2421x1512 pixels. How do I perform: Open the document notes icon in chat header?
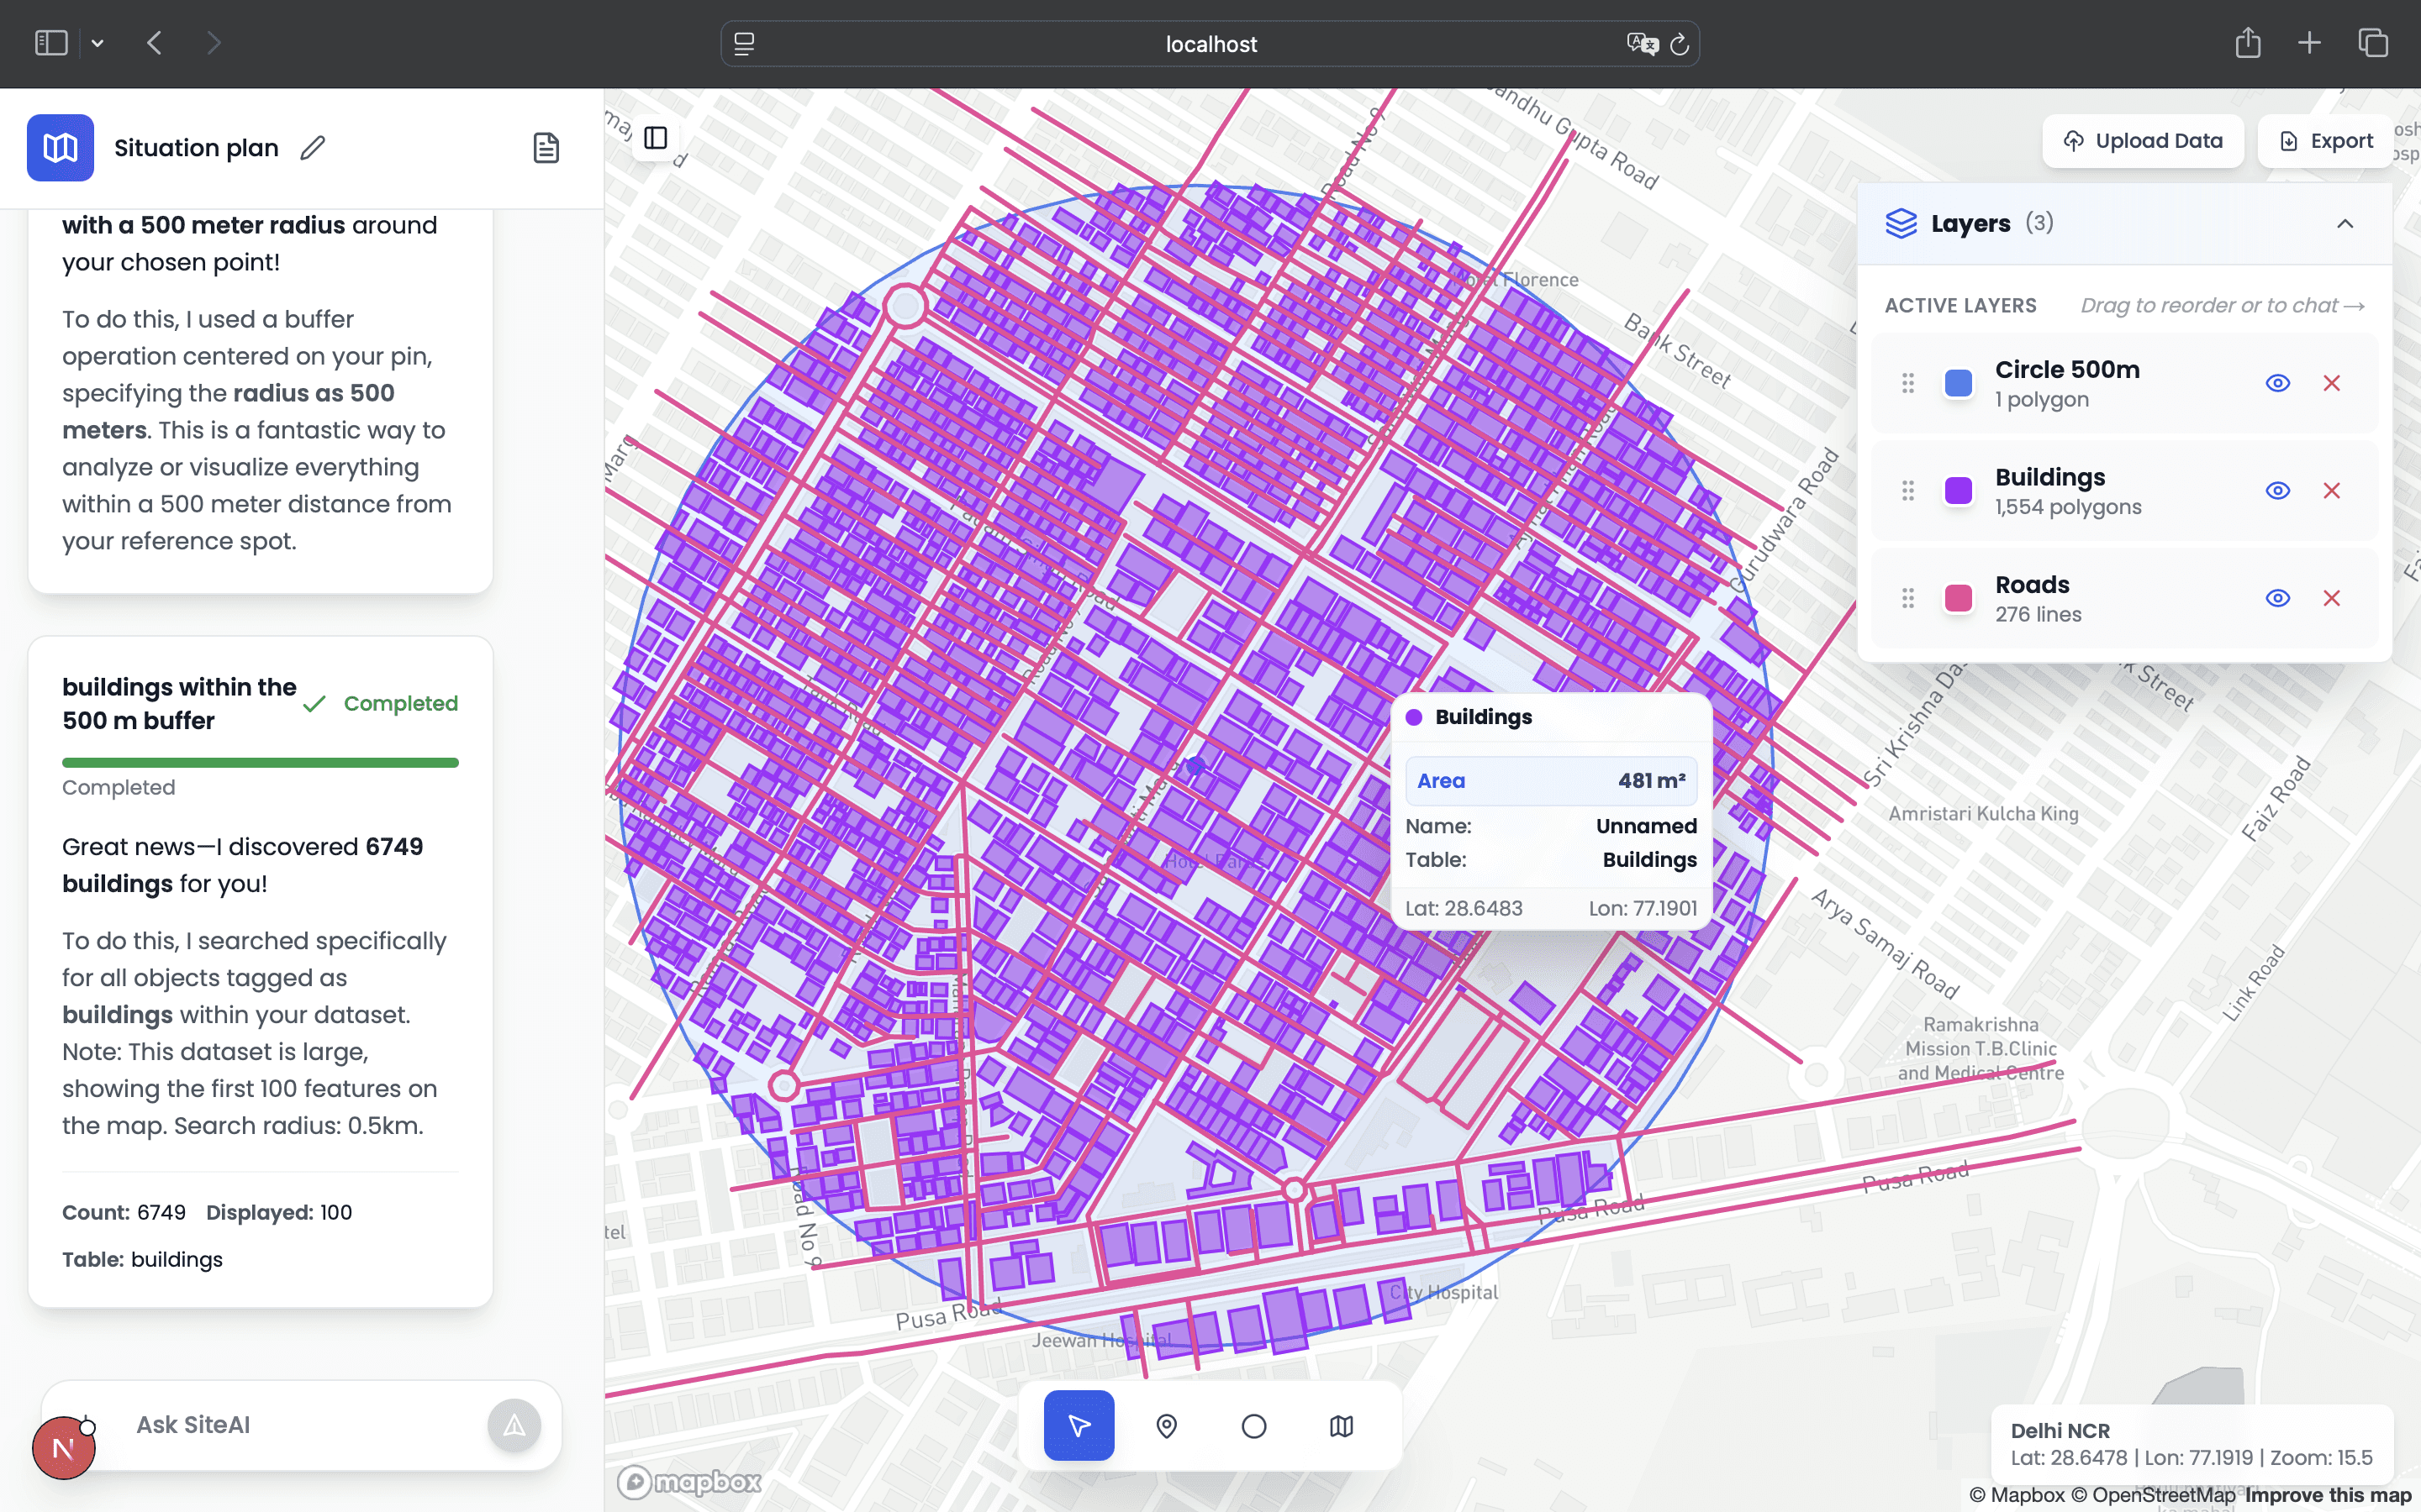click(x=546, y=148)
